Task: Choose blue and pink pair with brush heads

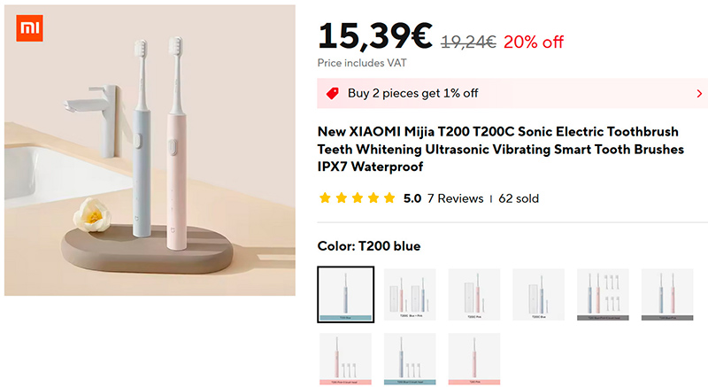Action: point(604,295)
